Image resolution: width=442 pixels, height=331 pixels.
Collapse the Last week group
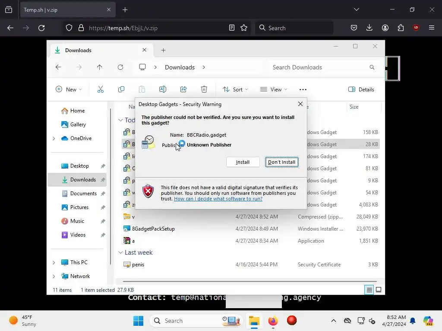coord(120,253)
